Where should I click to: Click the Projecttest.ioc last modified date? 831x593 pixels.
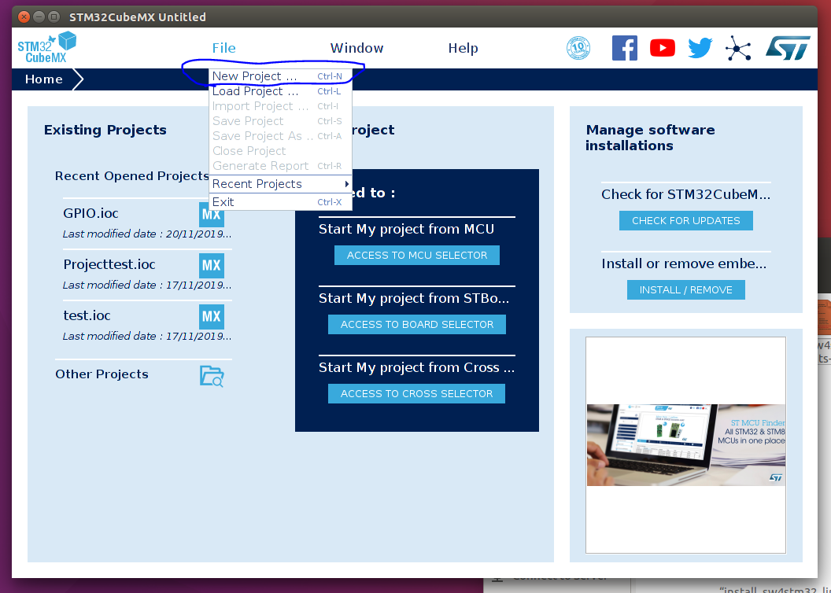coord(147,285)
